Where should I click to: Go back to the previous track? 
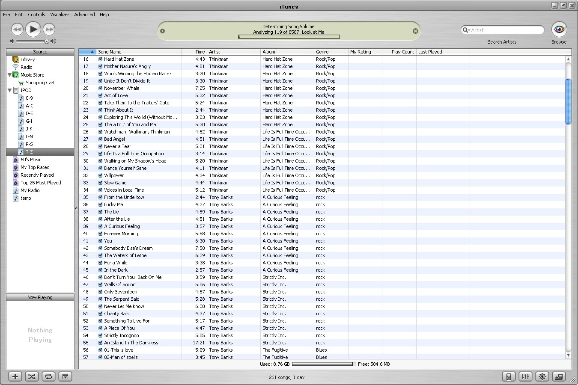tap(17, 29)
